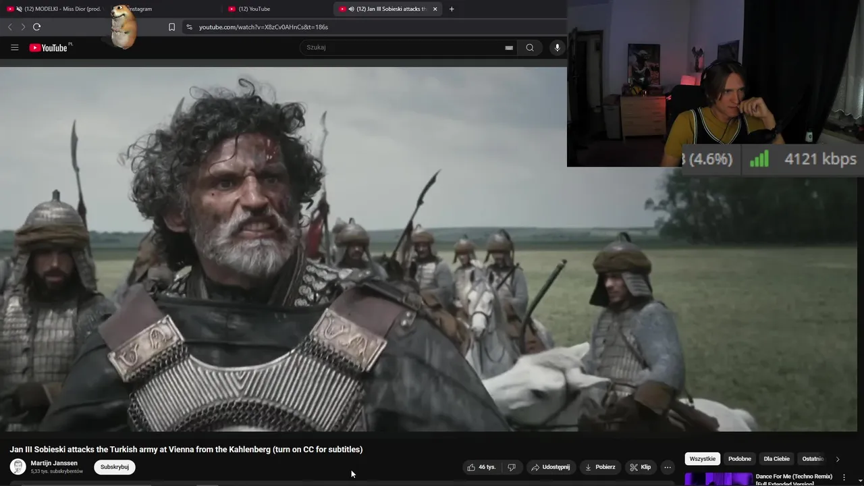Open a new browser tab with plus
864x486 pixels.
coord(452,9)
